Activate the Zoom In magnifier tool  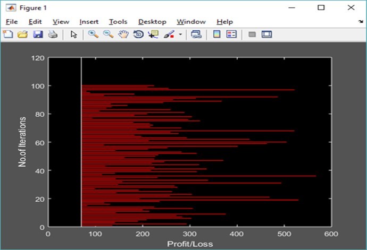(x=93, y=35)
